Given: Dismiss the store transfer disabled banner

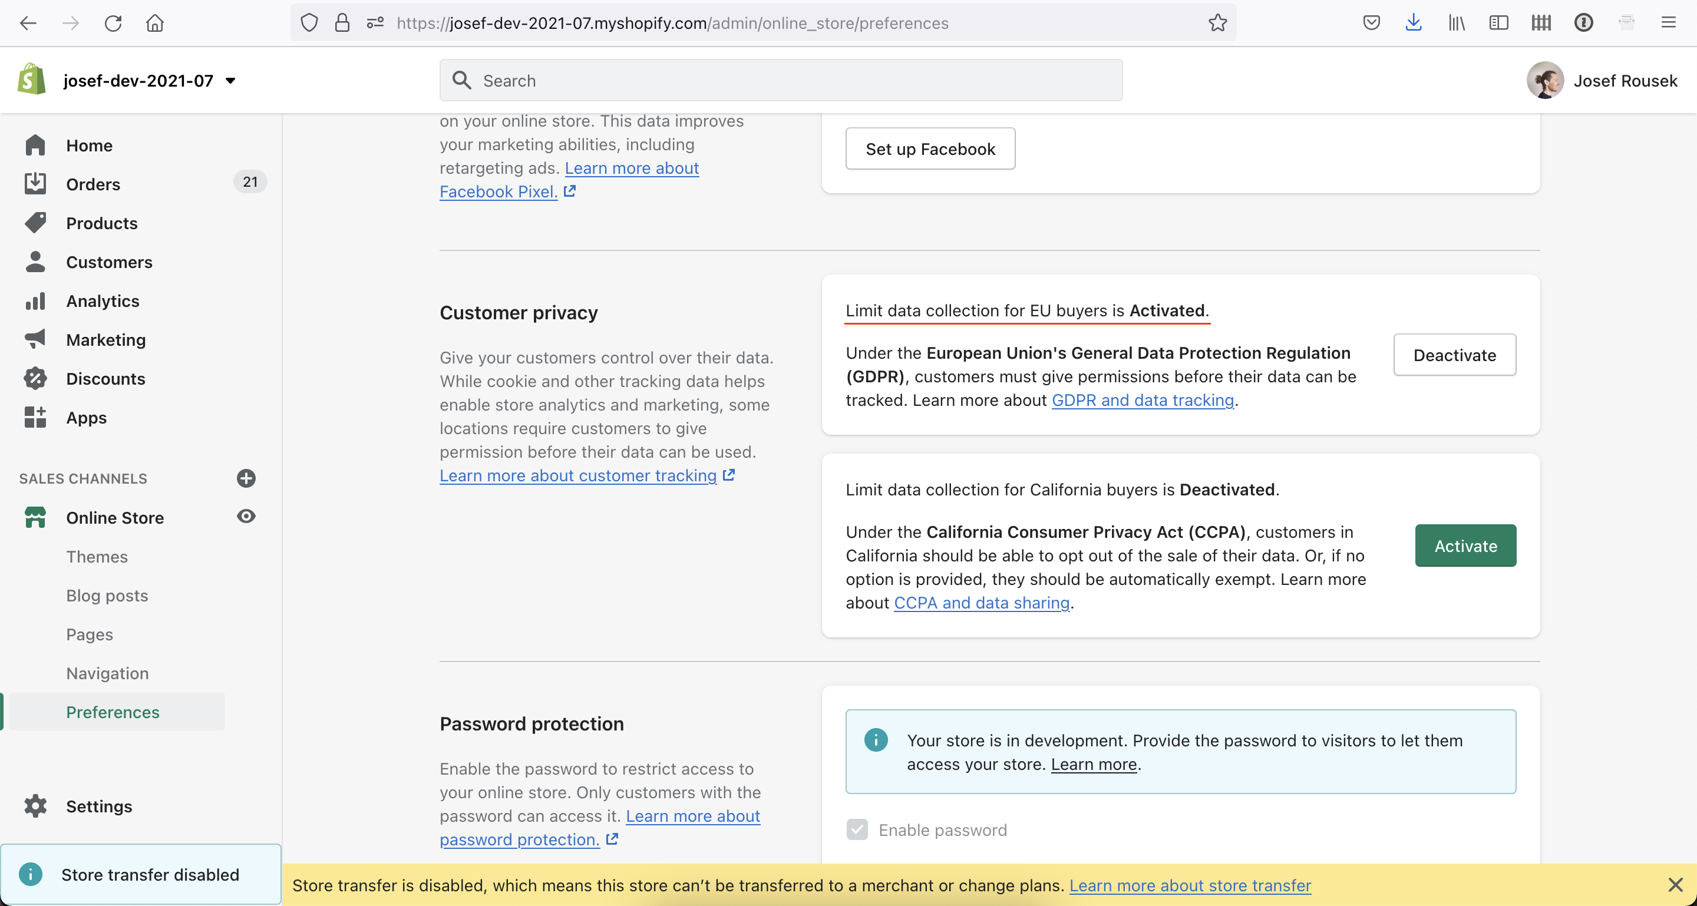Looking at the screenshot, I should 1675,884.
